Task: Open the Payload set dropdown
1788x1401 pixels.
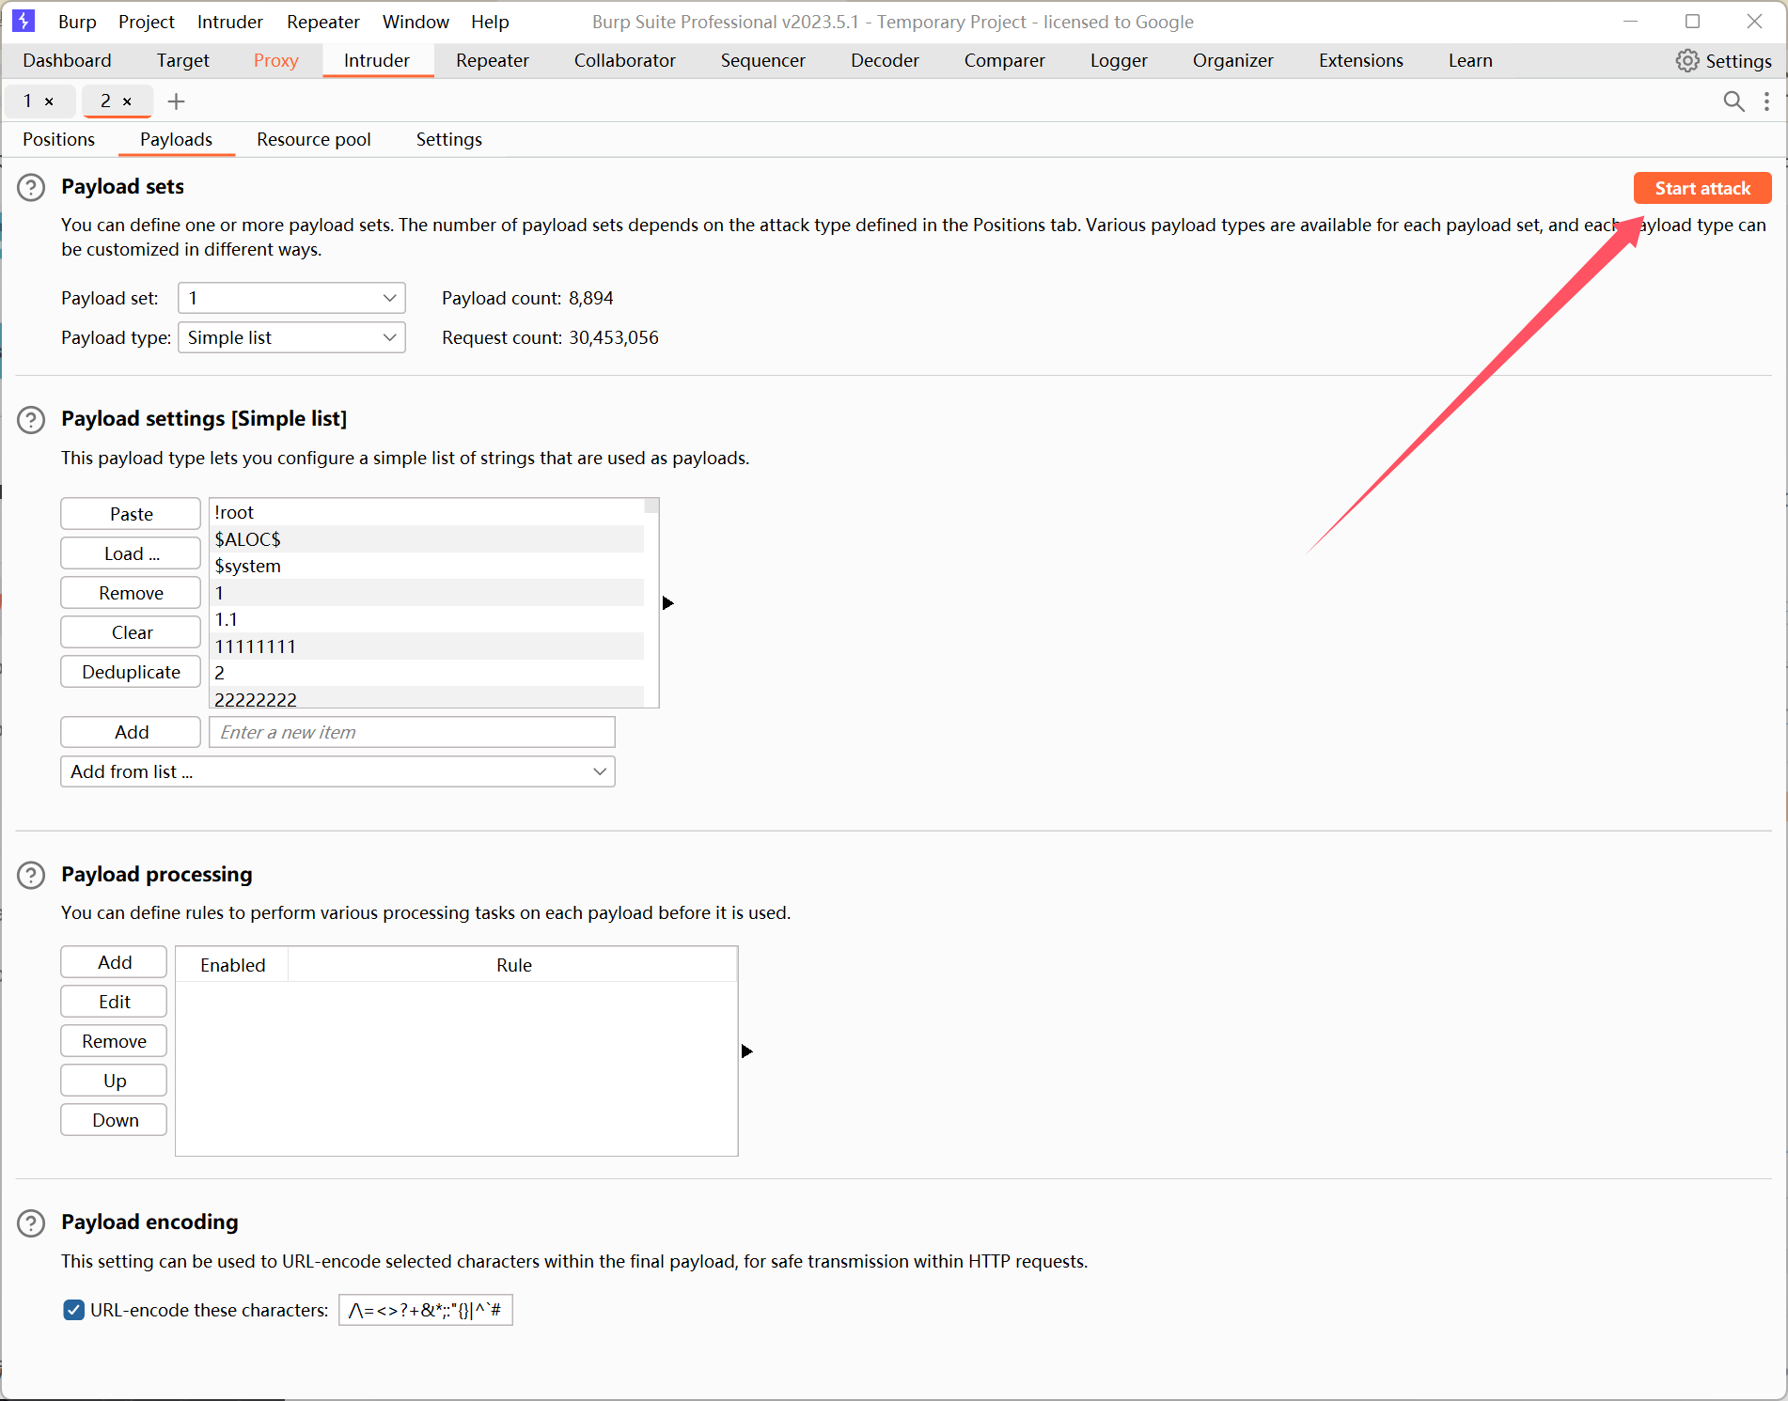Action: [291, 298]
